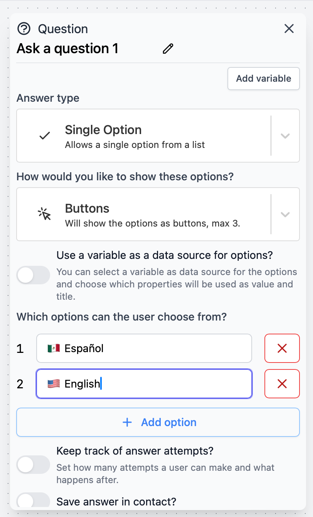
Task: Click the Add variable button
Action: pyautogui.click(x=263, y=78)
